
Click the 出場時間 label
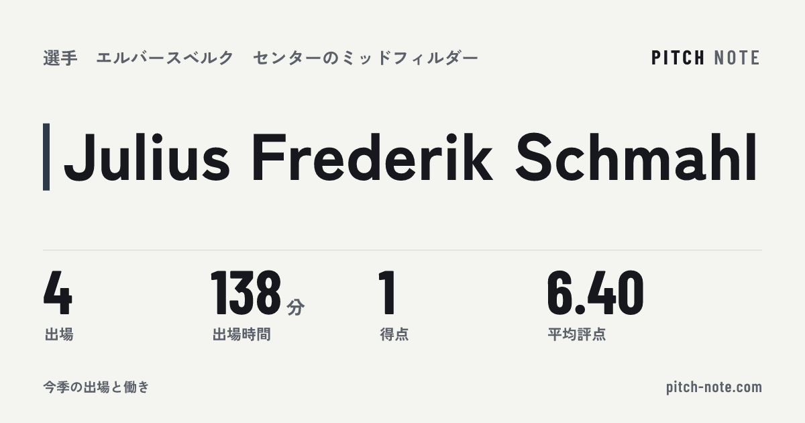coord(241,334)
